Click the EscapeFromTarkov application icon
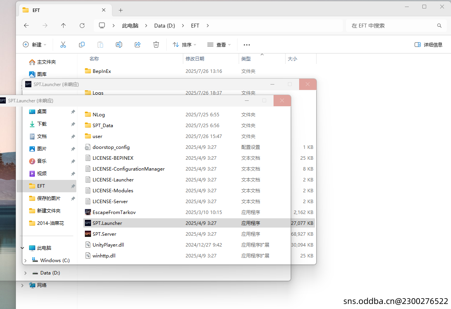451x309 pixels. coord(88,212)
